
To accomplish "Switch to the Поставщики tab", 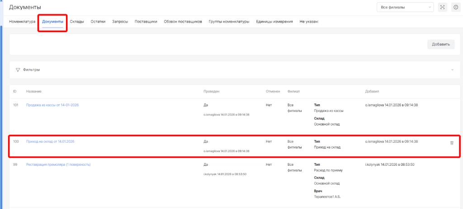I will coord(146,22).
